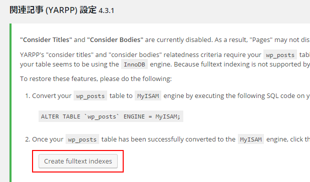Click the wp_posts code in step 2
310x182 pixels.
(x=82, y=139)
